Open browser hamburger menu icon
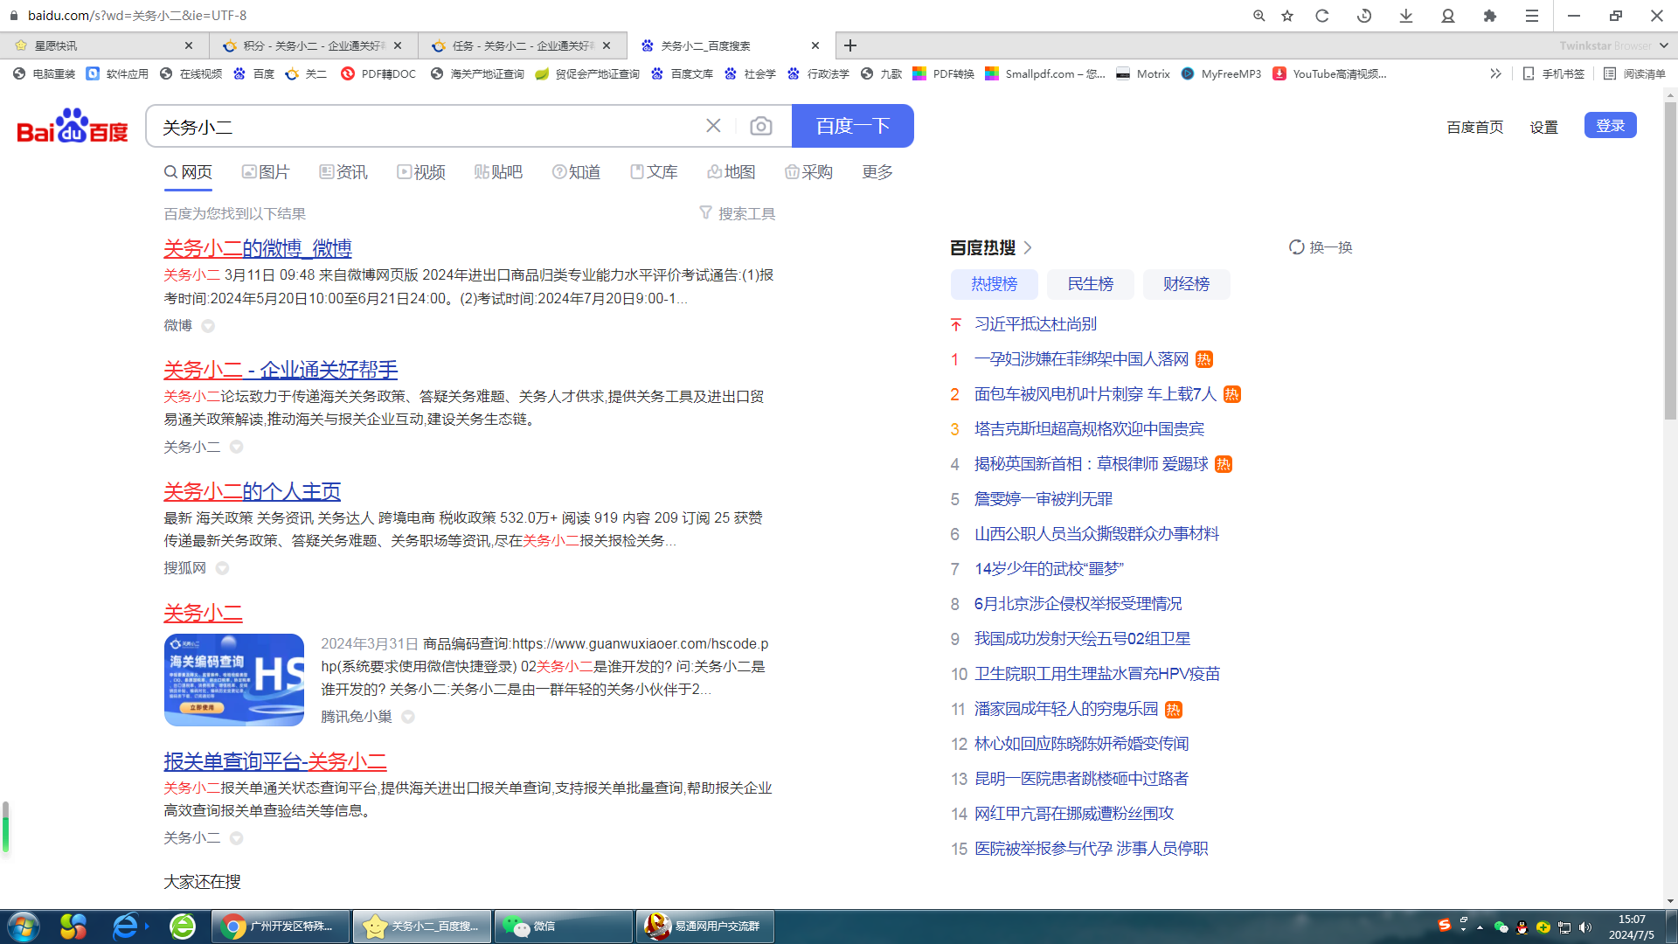This screenshot has height=944, width=1678. tap(1532, 16)
